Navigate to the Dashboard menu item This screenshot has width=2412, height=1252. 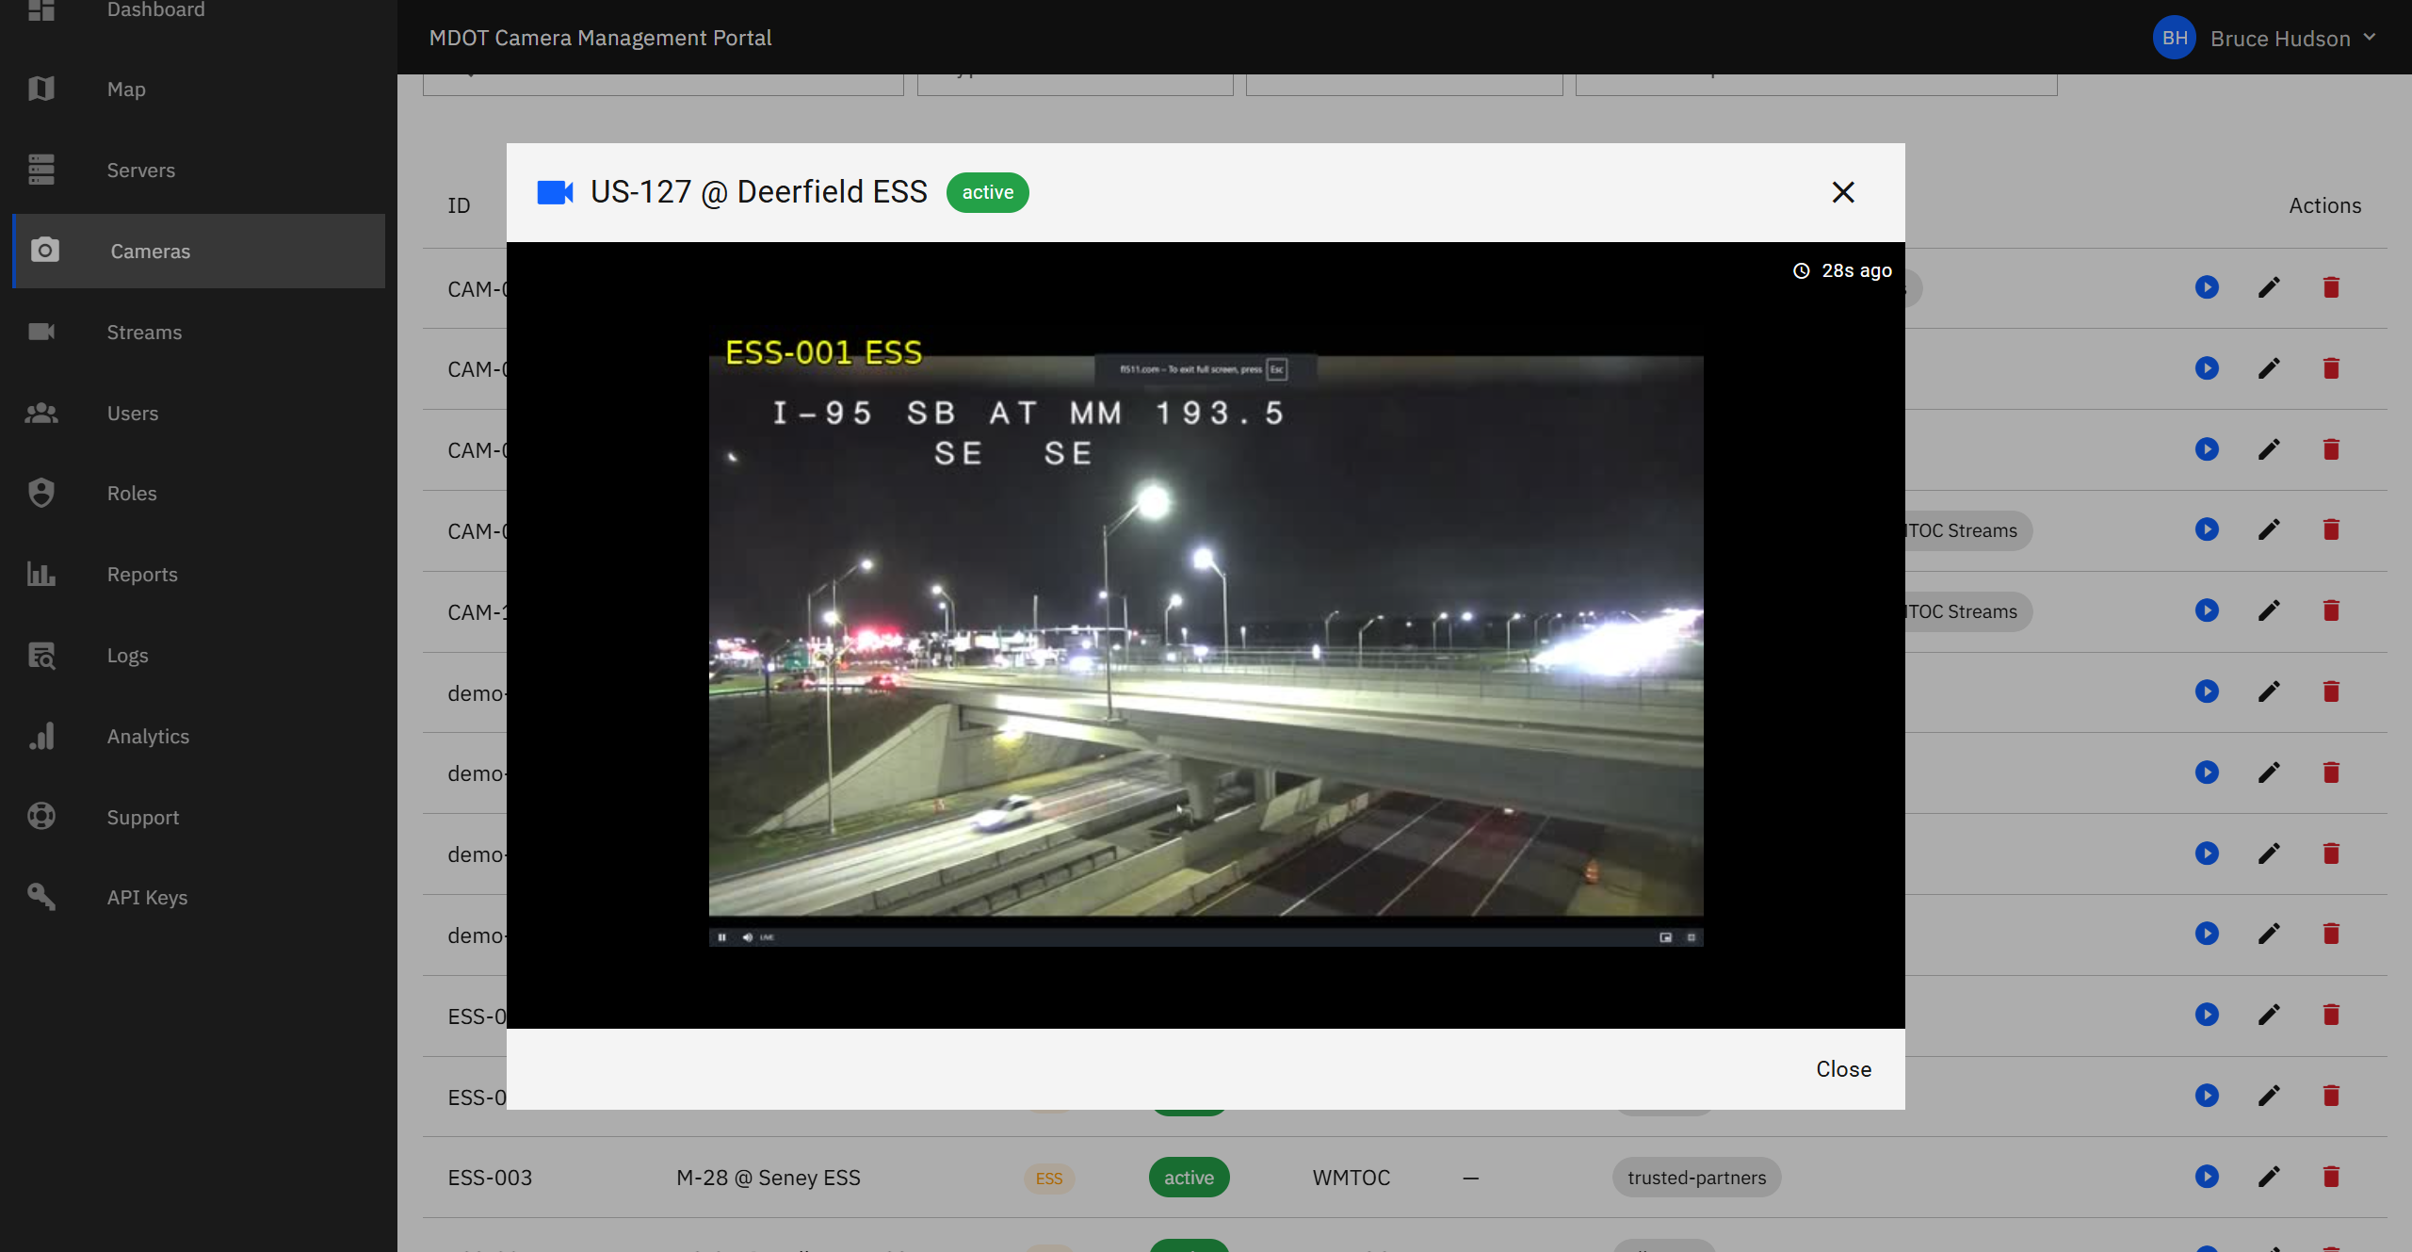click(154, 10)
